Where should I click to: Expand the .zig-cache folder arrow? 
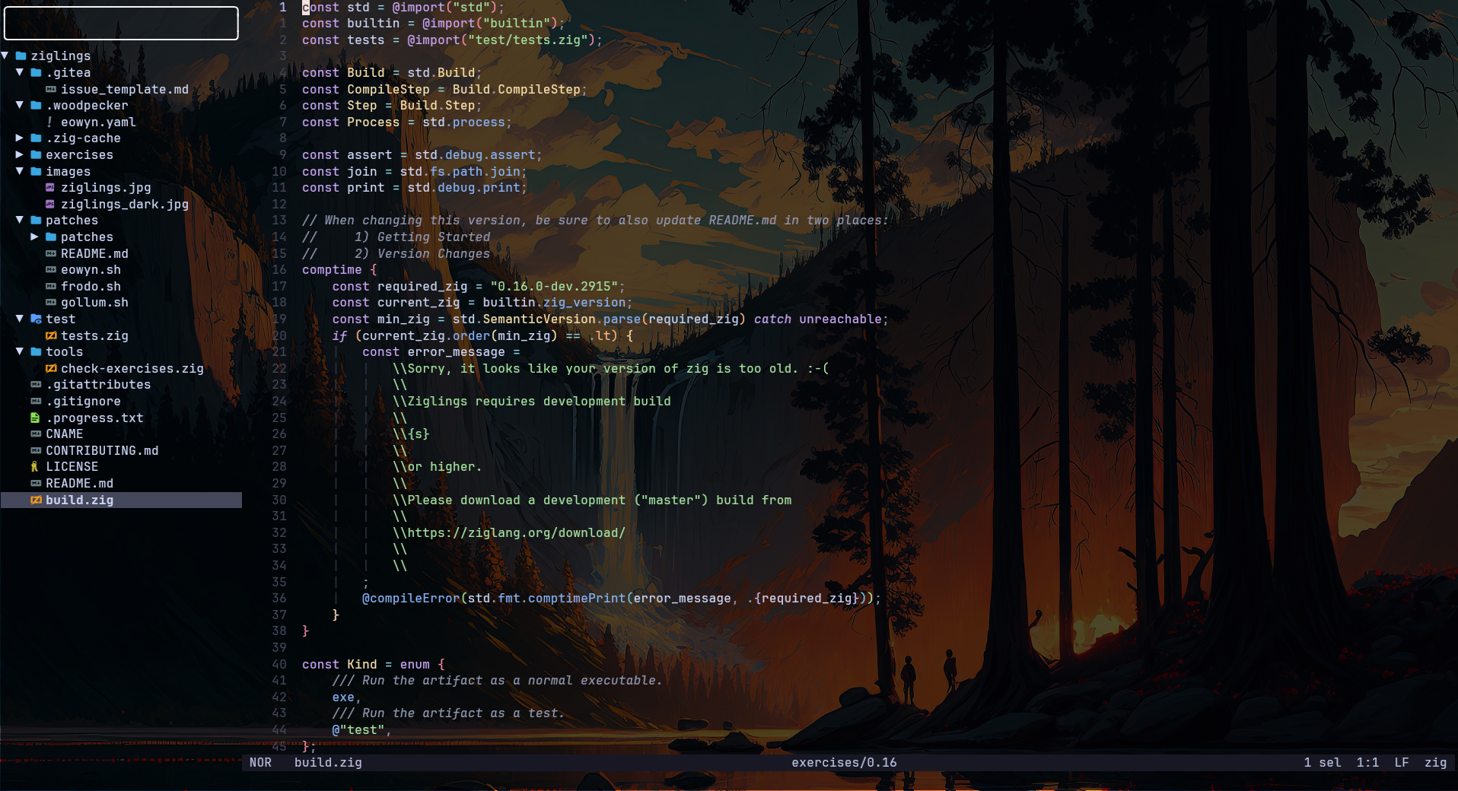pyautogui.click(x=20, y=138)
